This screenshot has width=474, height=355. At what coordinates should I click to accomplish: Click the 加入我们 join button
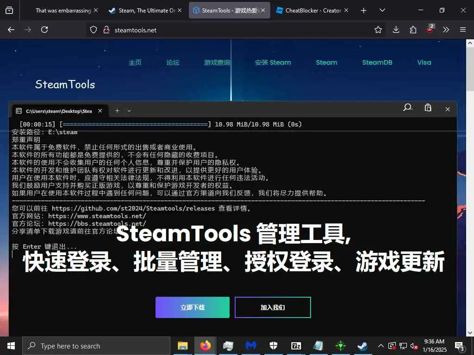coord(273,307)
